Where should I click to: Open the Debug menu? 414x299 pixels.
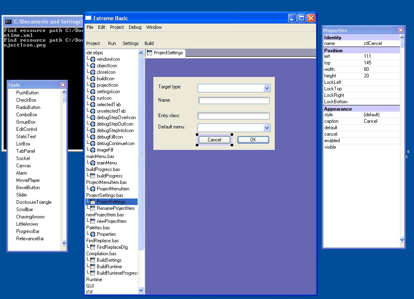pos(135,27)
